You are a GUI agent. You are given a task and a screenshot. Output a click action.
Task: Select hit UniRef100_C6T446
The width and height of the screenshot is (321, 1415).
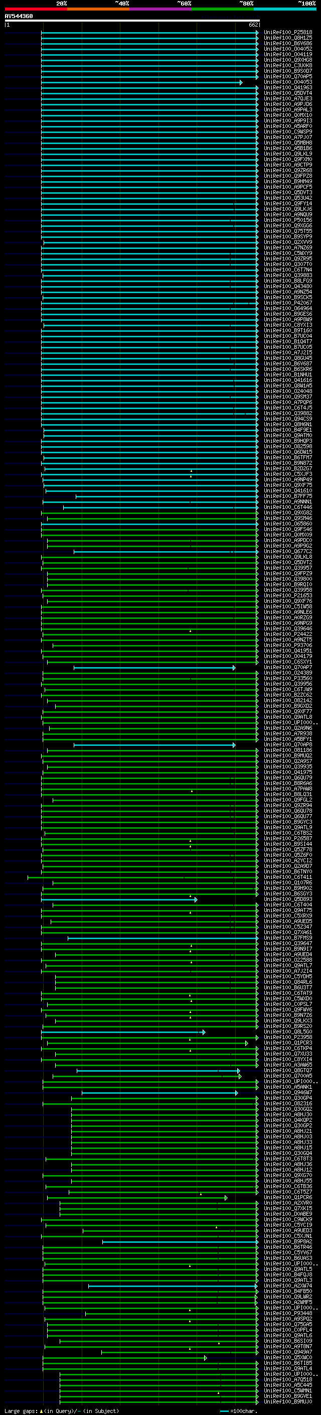click(x=287, y=507)
